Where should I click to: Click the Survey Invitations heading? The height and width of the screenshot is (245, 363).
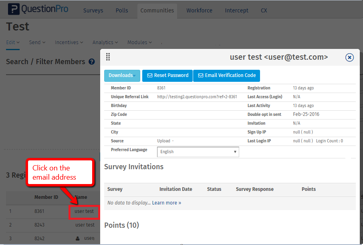(134, 167)
